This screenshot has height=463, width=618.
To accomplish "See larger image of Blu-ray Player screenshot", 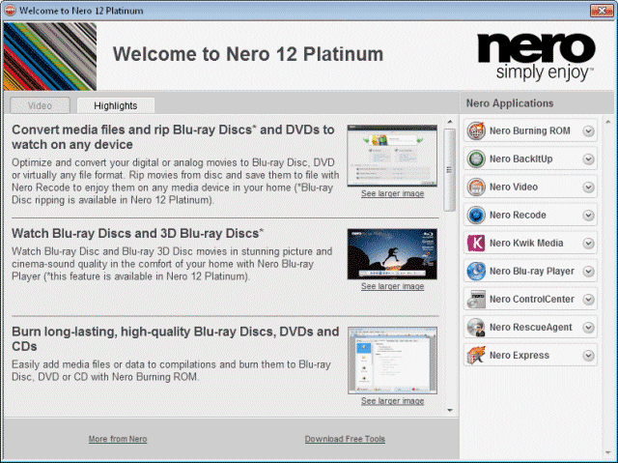I will pos(393,286).
